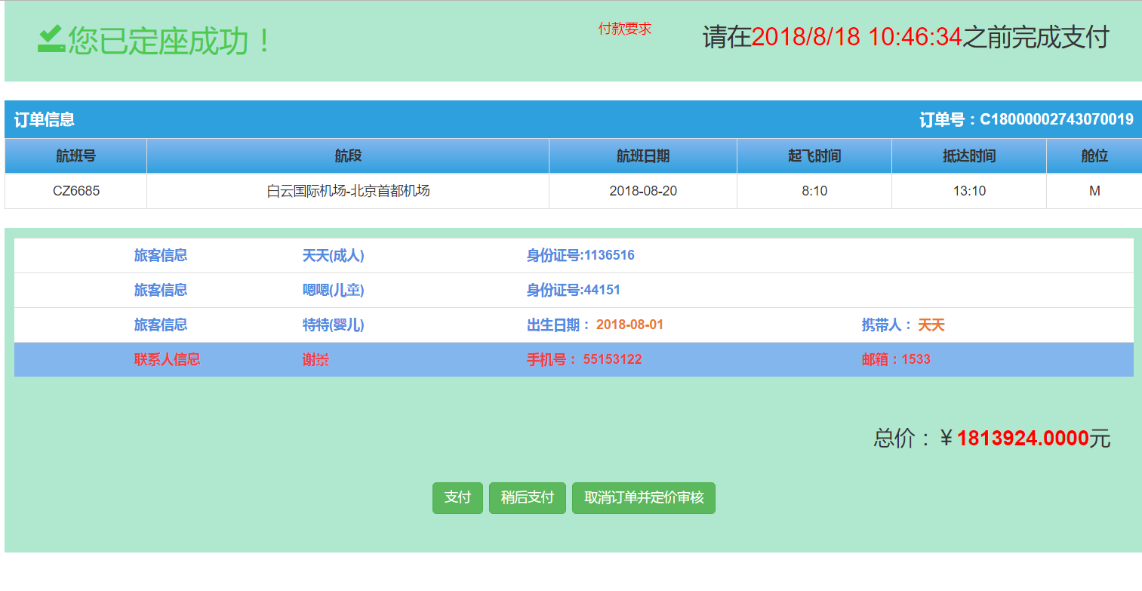Click the 支付 pay button

point(457,498)
